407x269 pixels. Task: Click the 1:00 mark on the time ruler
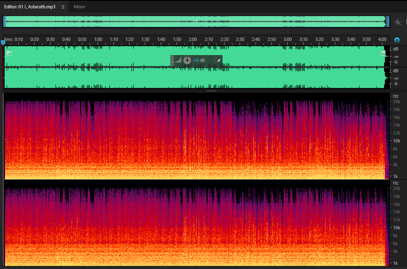(x=98, y=39)
